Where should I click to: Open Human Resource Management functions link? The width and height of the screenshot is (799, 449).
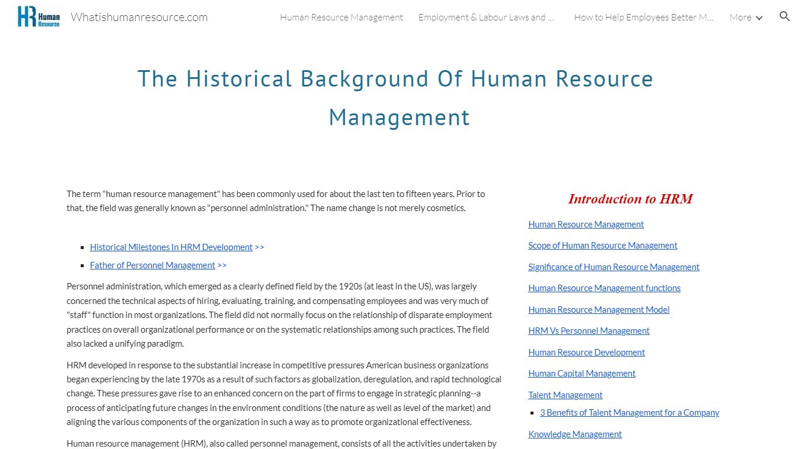tap(604, 288)
